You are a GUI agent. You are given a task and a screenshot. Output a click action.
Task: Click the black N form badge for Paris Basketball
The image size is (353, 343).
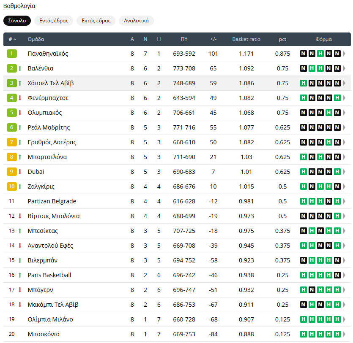pyautogui.click(x=337, y=275)
